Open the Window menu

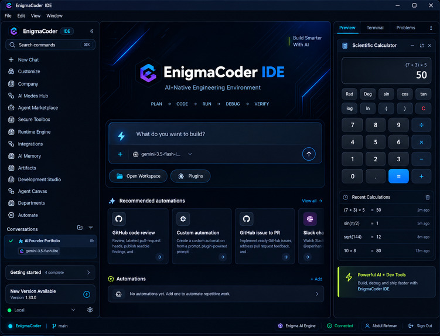(54, 16)
